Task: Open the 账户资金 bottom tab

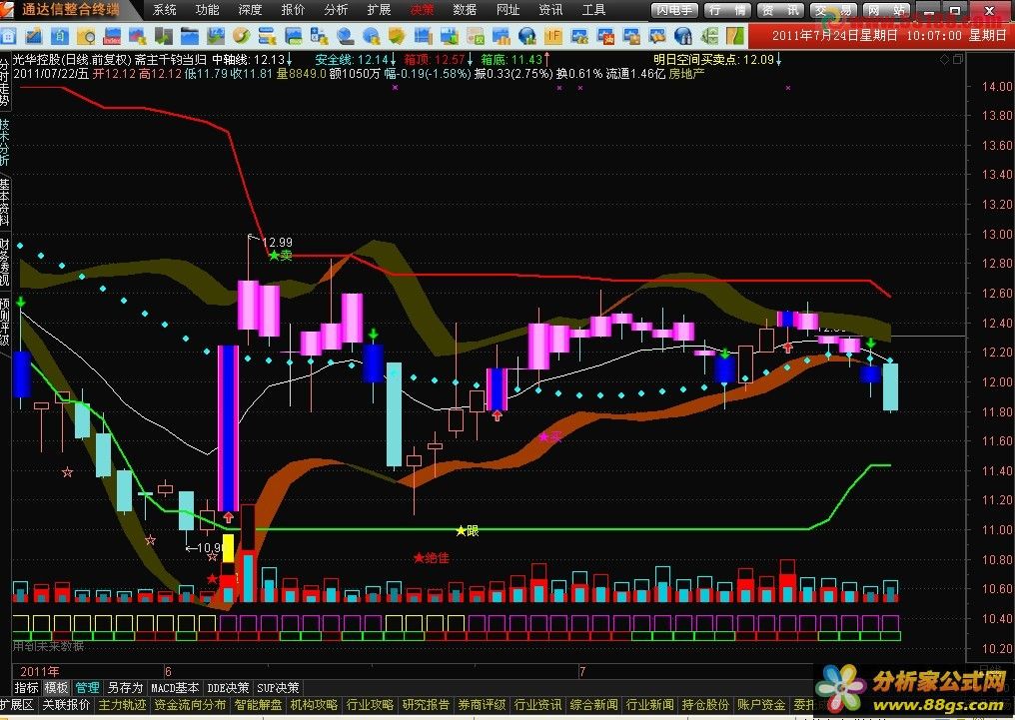Action: (761, 704)
